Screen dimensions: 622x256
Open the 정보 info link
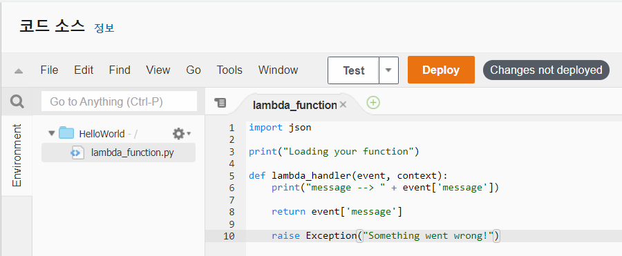104,28
